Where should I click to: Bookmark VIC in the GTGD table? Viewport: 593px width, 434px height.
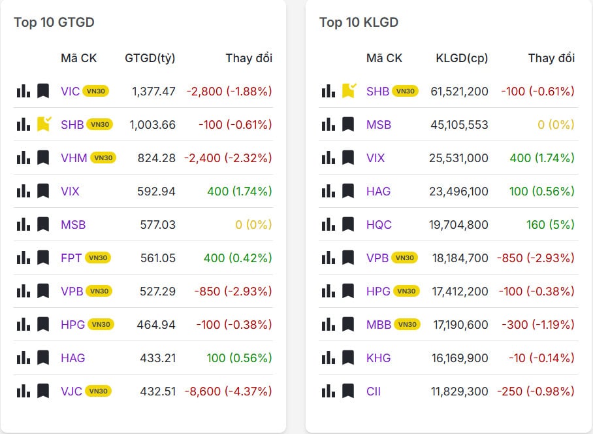pos(43,91)
